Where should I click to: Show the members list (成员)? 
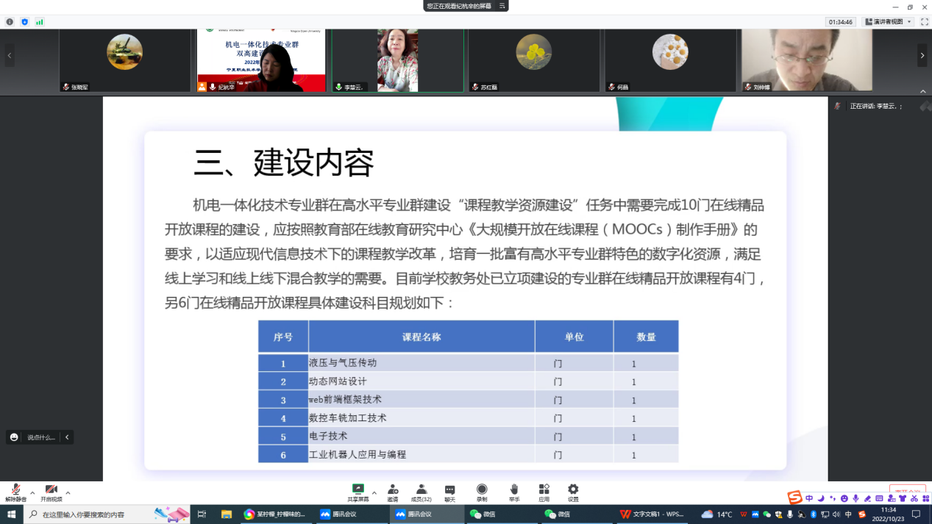pos(421,492)
